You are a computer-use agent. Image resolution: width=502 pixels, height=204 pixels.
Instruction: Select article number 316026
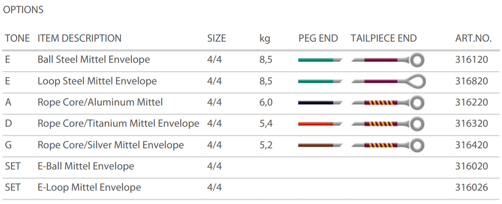click(471, 187)
